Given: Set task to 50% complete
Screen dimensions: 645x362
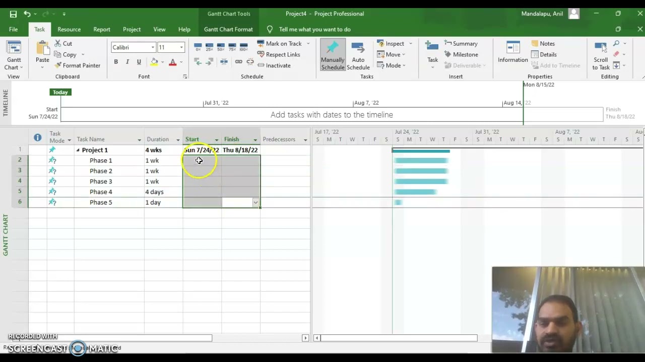Looking at the screenshot, I should pyautogui.click(x=221, y=47).
